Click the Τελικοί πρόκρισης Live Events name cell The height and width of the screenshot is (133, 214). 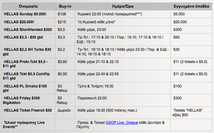coord(24,125)
